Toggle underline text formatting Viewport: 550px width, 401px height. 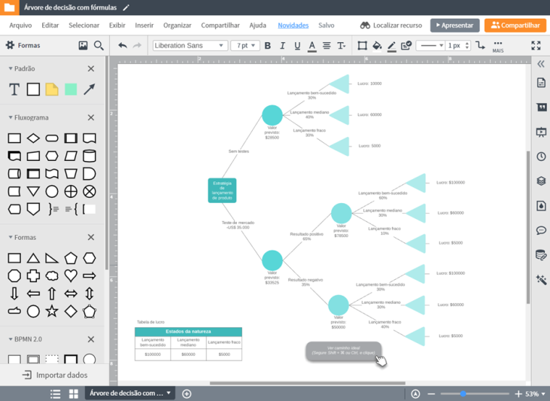pos(297,46)
